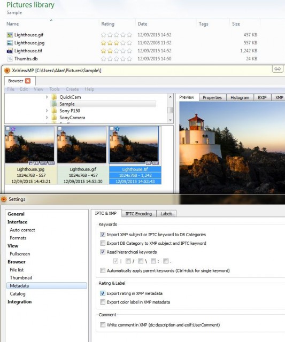
Task: Click the XnViewMP logo in title bar
Action: pos(7,71)
